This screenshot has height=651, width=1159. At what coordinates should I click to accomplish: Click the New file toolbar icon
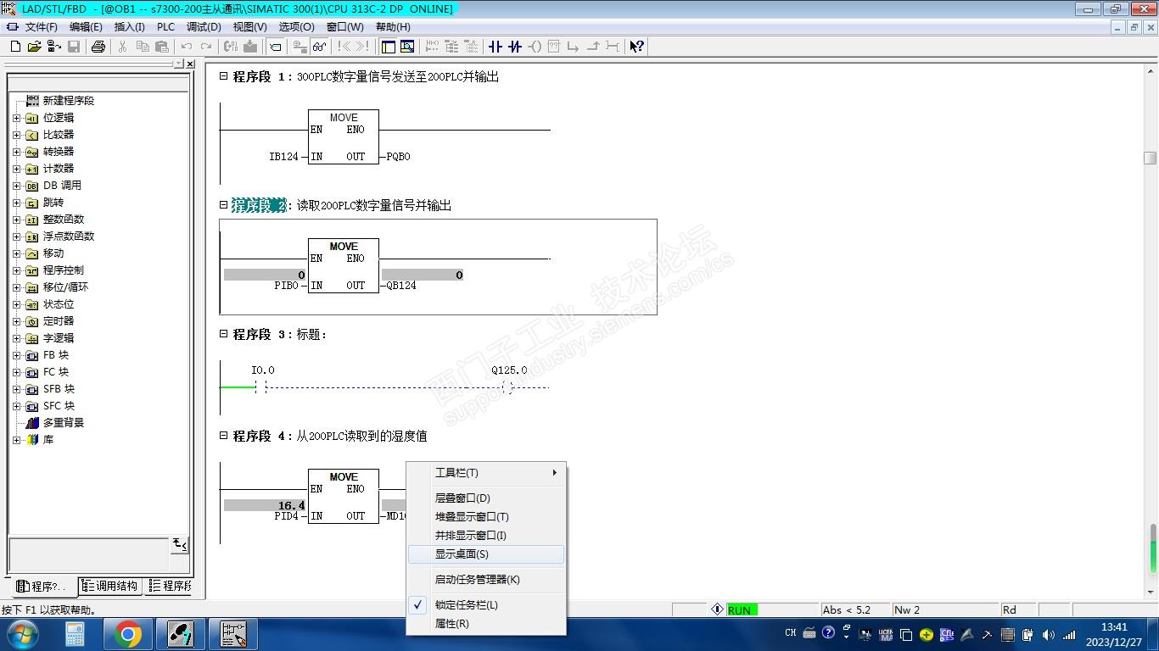coord(15,47)
